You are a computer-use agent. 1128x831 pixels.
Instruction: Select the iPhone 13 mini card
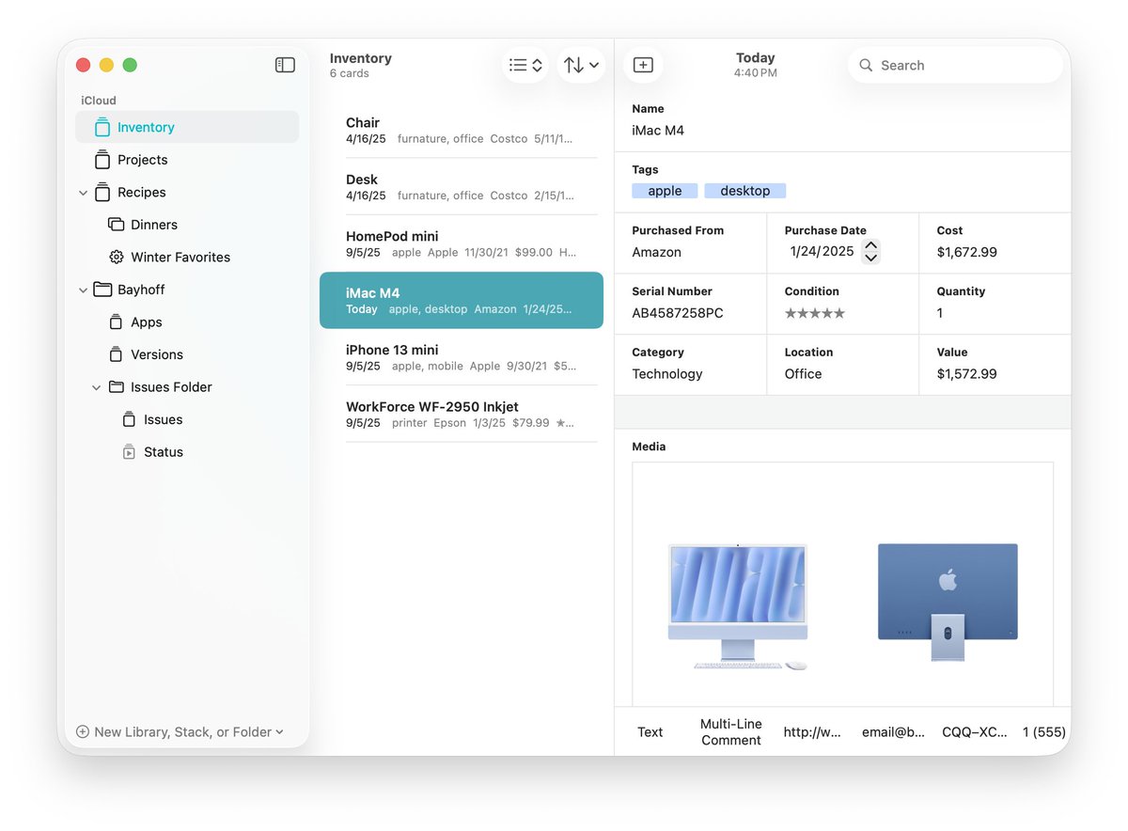[x=462, y=357]
